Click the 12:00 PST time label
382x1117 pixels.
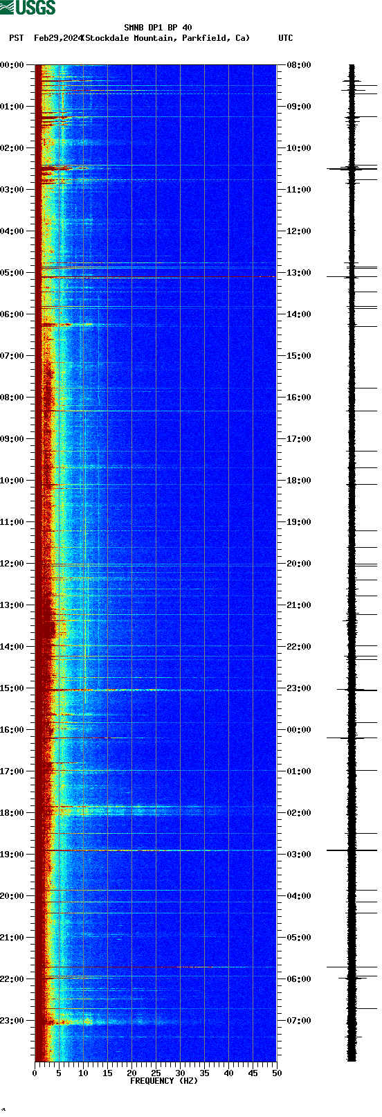coord(12,564)
